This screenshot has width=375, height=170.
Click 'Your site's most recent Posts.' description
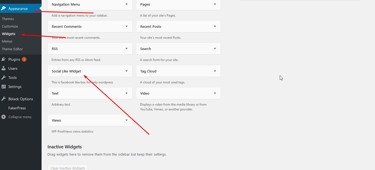[160, 38]
